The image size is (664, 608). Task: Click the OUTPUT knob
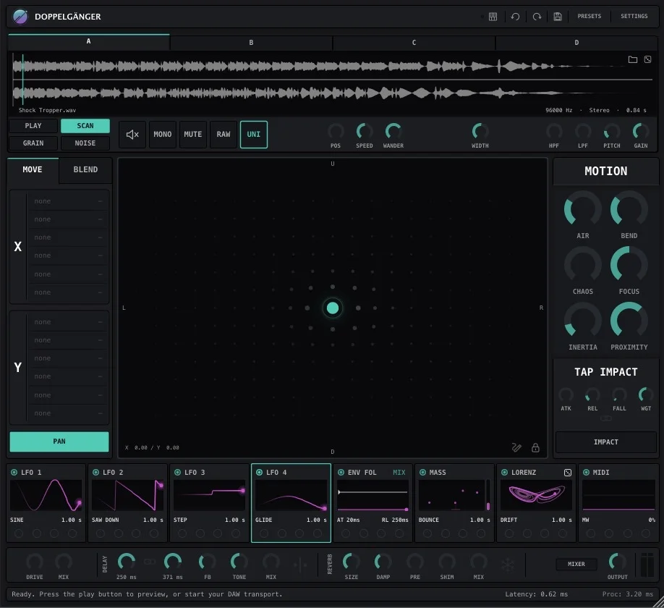[618, 562]
